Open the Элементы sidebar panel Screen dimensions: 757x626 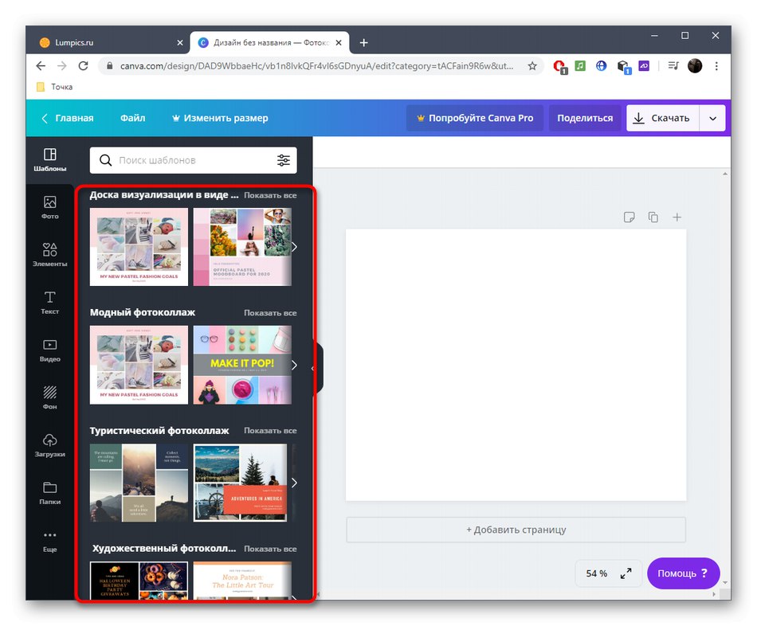(x=49, y=255)
